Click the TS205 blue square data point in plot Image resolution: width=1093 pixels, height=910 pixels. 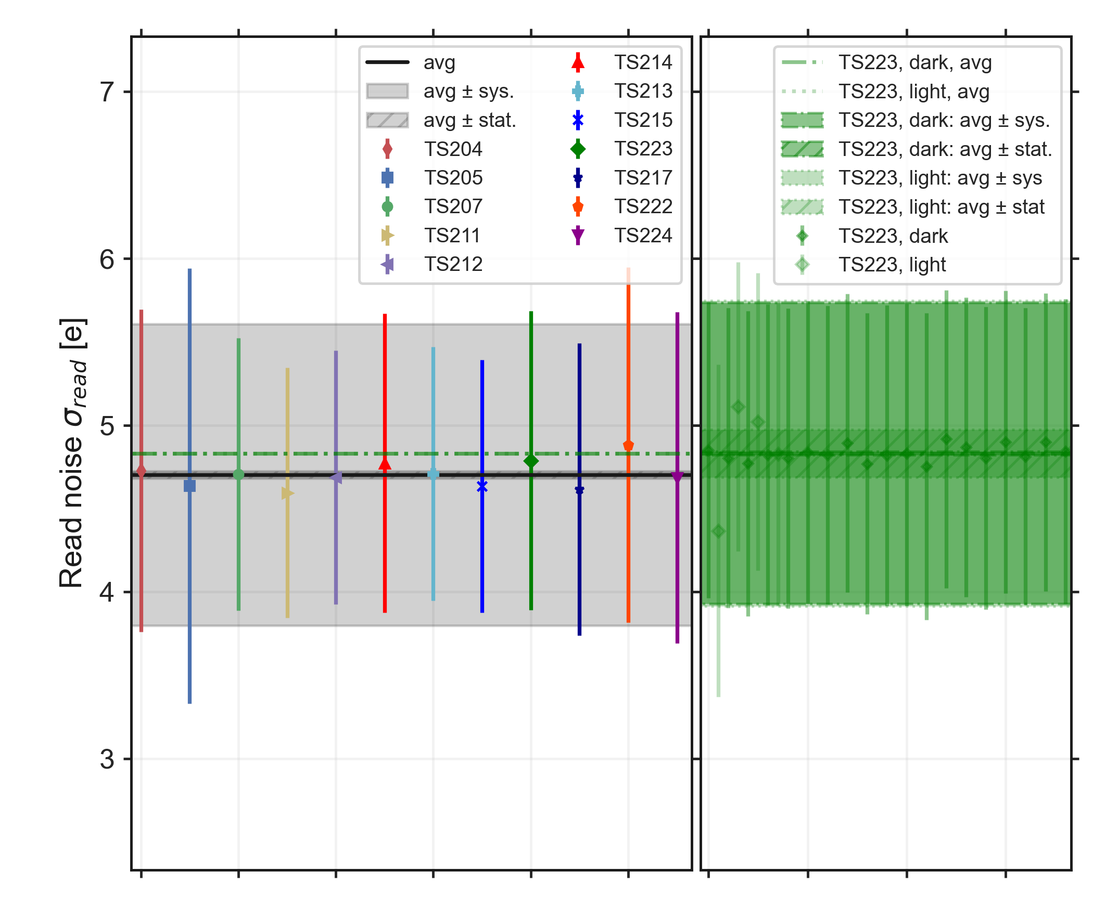(189, 486)
